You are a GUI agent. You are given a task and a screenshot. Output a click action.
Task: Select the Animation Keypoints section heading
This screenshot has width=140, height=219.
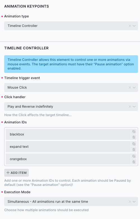[x=27, y=6]
